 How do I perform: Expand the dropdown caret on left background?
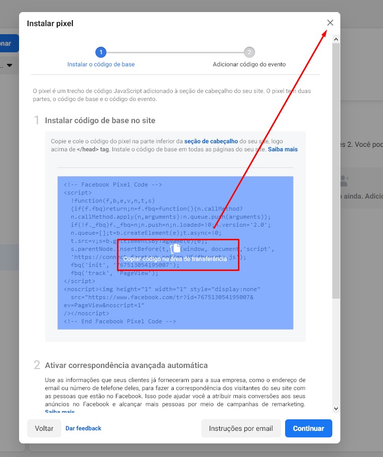9,66
